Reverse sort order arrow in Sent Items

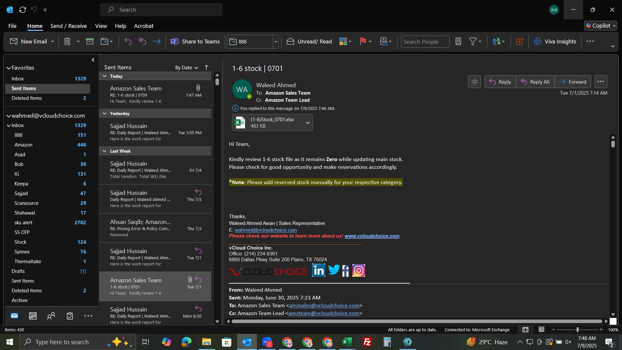pos(206,67)
